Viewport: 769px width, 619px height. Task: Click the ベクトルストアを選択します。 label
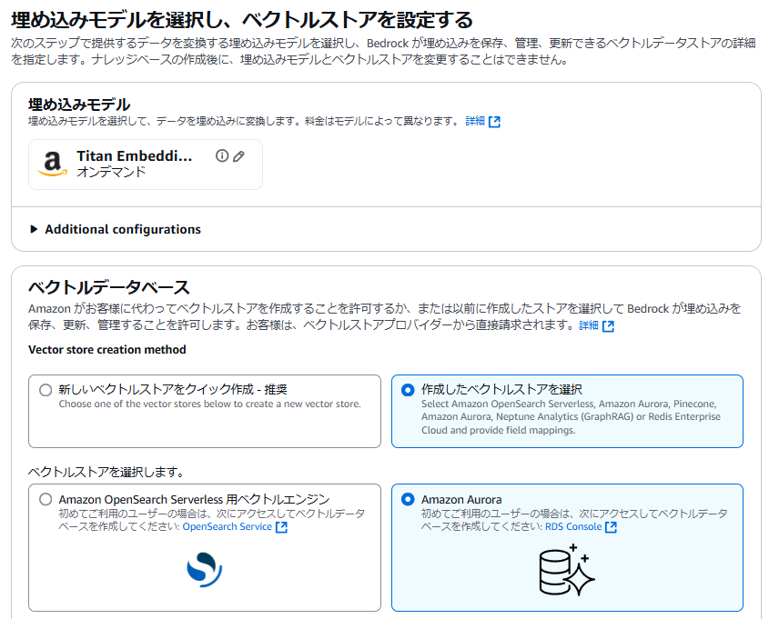pyautogui.click(x=106, y=472)
